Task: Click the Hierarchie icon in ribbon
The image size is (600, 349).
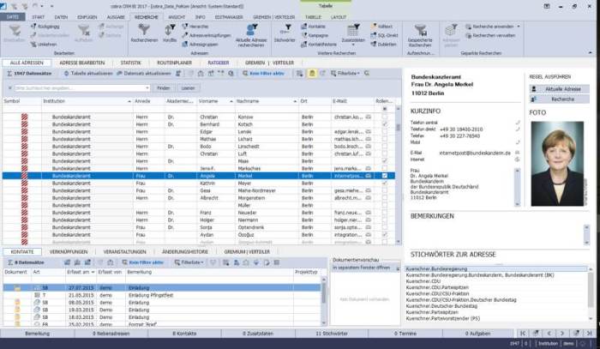Action: (191, 27)
